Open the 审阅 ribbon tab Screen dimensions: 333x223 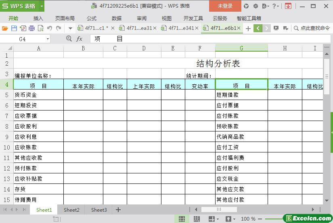(142, 19)
